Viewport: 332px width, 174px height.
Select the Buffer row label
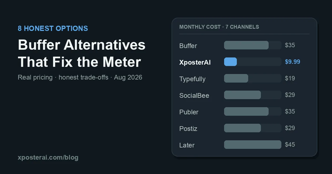click(188, 46)
